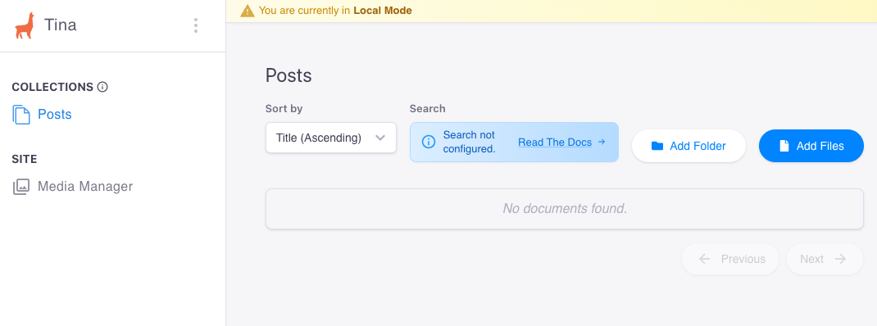Click the arrow after Read The Docs
Viewport: 877px width, 326px height.
602,142
